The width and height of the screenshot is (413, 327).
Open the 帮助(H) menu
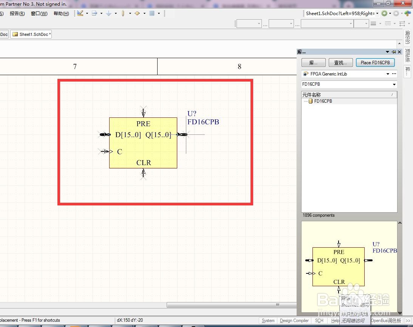click(61, 14)
